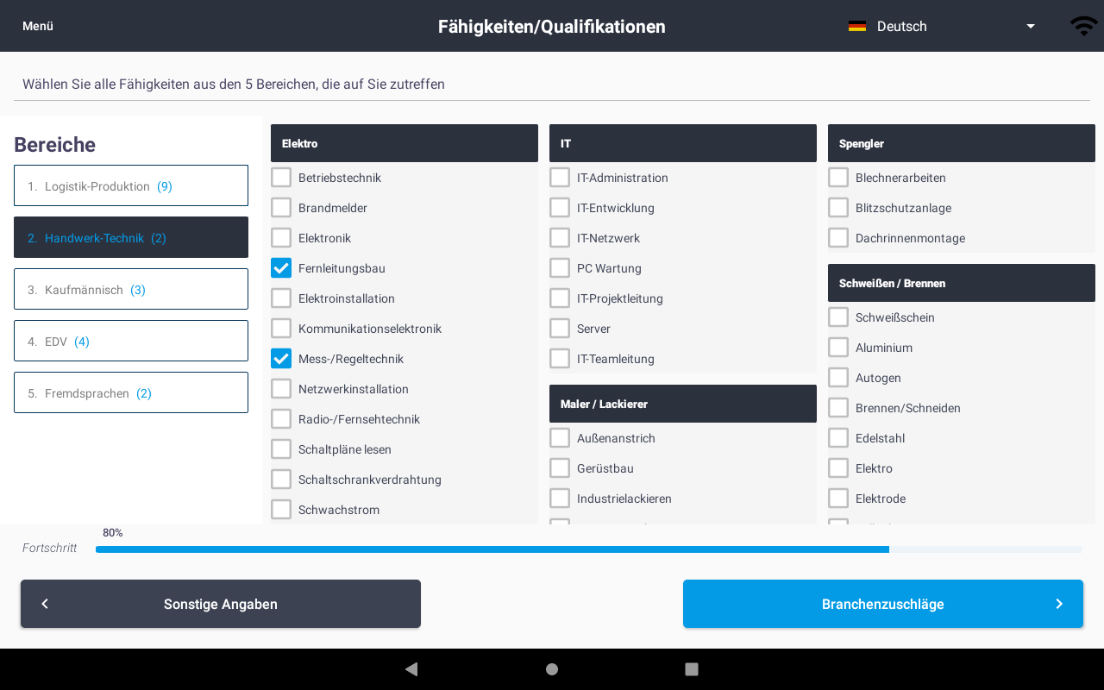This screenshot has height=690, width=1104.
Task: Check the IT-Netzwerk checkbox
Action: click(560, 238)
